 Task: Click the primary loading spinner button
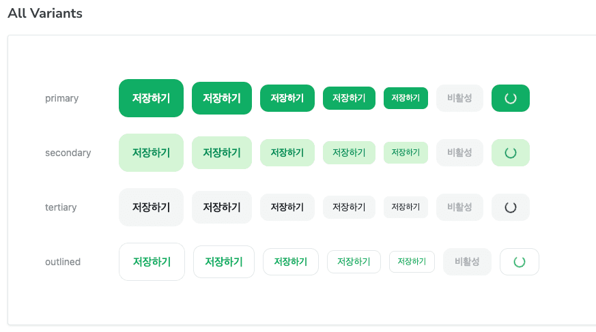point(511,98)
